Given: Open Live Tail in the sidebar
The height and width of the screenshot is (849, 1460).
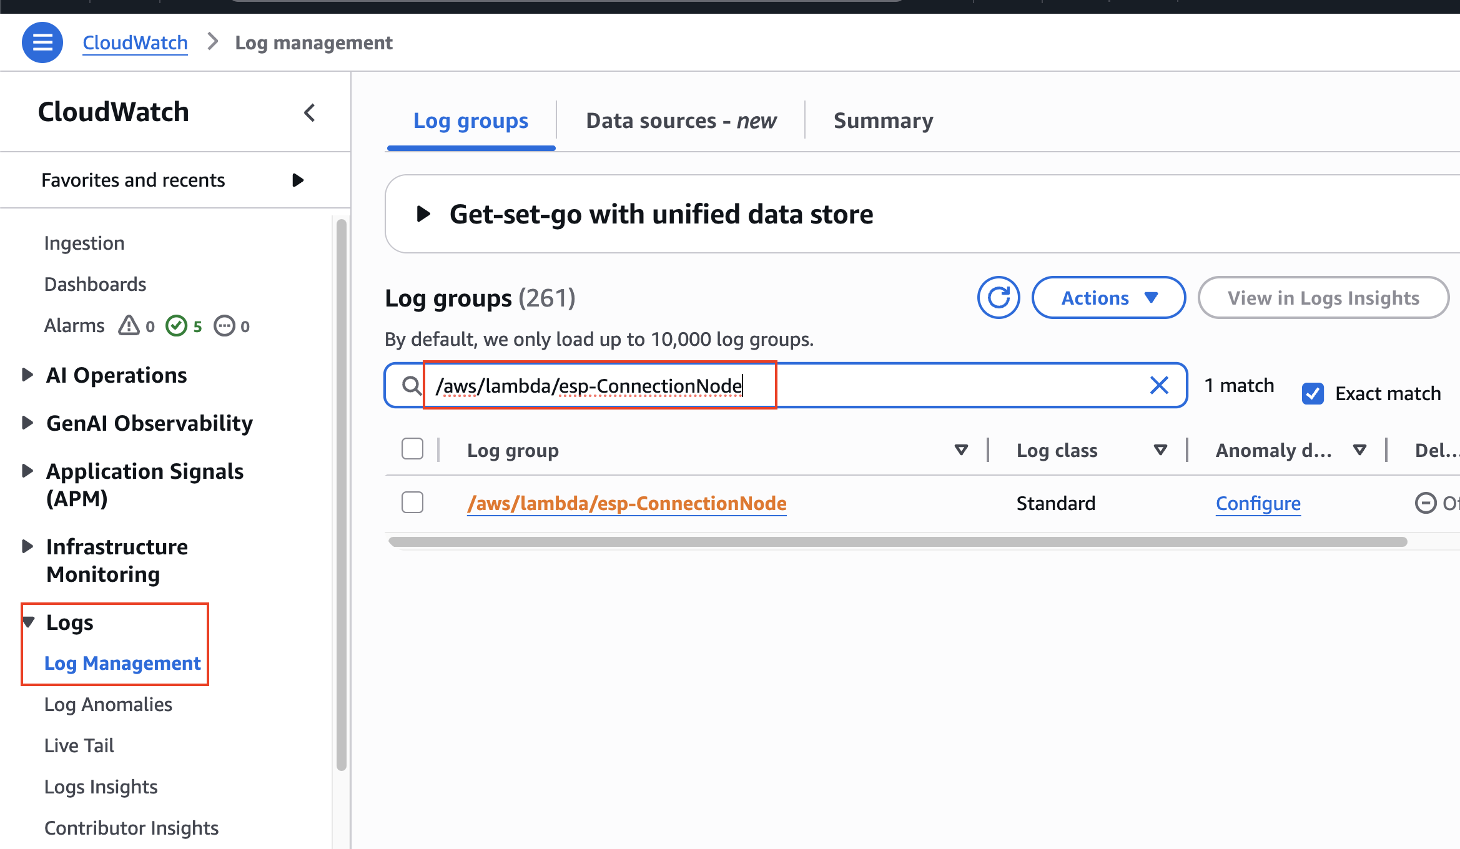Looking at the screenshot, I should click(79, 745).
